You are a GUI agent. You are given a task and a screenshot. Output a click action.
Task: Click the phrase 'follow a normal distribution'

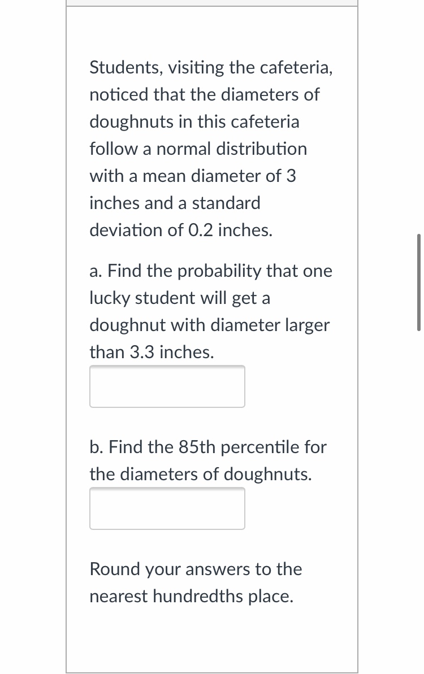pyautogui.click(x=198, y=149)
